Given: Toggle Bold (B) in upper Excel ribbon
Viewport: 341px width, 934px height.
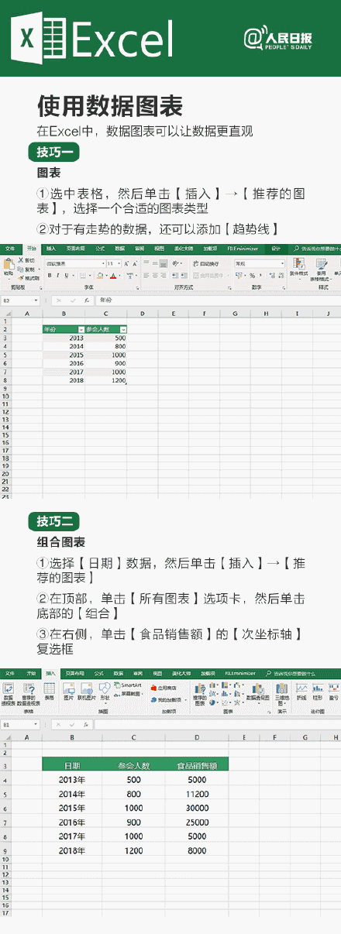Looking at the screenshot, I should (48, 275).
